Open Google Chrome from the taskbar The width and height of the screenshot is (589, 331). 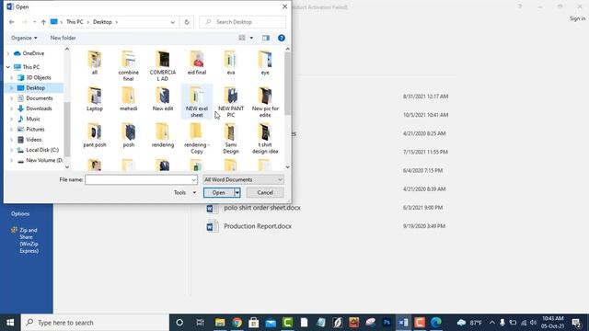[237, 323]
